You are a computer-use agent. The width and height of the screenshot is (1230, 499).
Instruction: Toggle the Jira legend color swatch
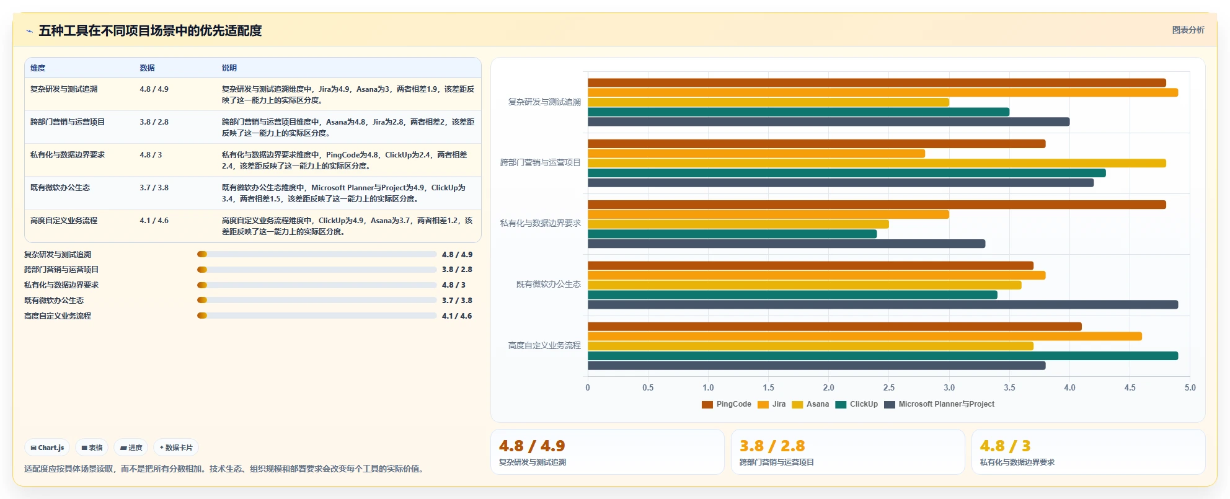763,405
